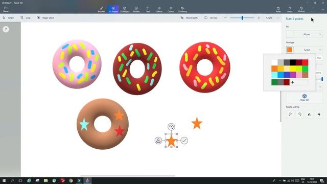Collapse the ribbon with the chevron
The height and width of the screenshot is (184, 327).
[x=322, y=10]
